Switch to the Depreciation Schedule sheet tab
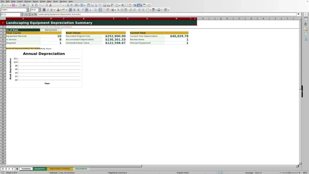The width and height of the screenshot is (309, 174). (x=60, y=169)
